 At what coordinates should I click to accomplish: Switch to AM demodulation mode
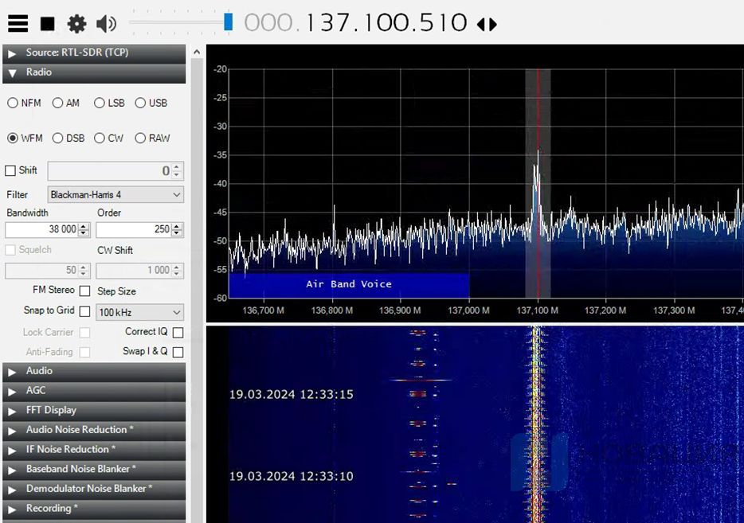(x=58, y=103)
